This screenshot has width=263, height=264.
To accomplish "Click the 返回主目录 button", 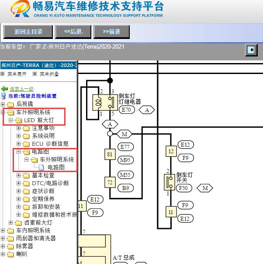I will 28,32.
